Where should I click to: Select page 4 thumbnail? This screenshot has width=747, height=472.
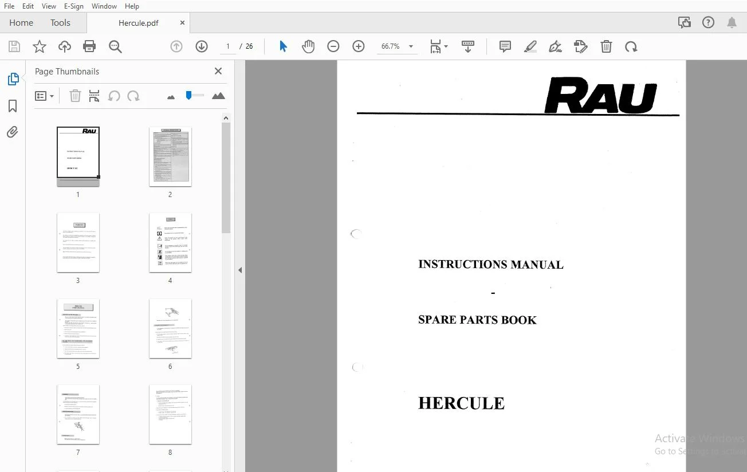coord(170,242)
